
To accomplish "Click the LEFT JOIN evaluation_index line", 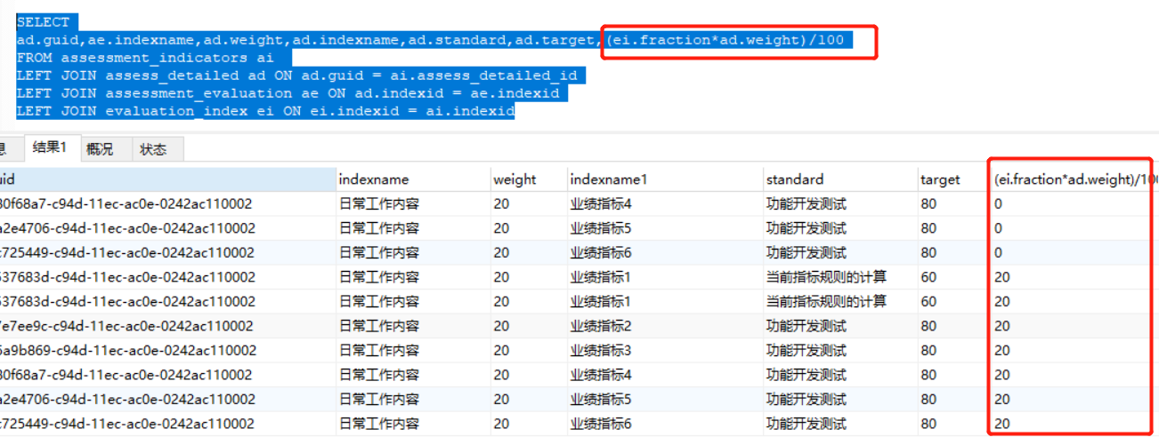I will tap(265, 111).
